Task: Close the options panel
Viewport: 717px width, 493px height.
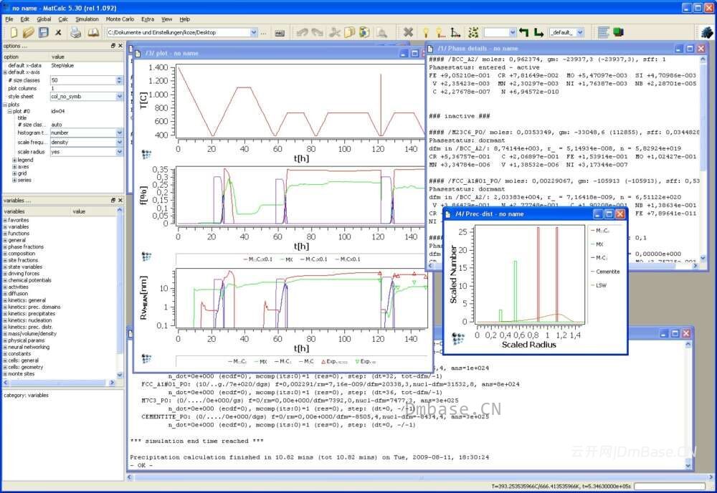Action: coord(120,46)
